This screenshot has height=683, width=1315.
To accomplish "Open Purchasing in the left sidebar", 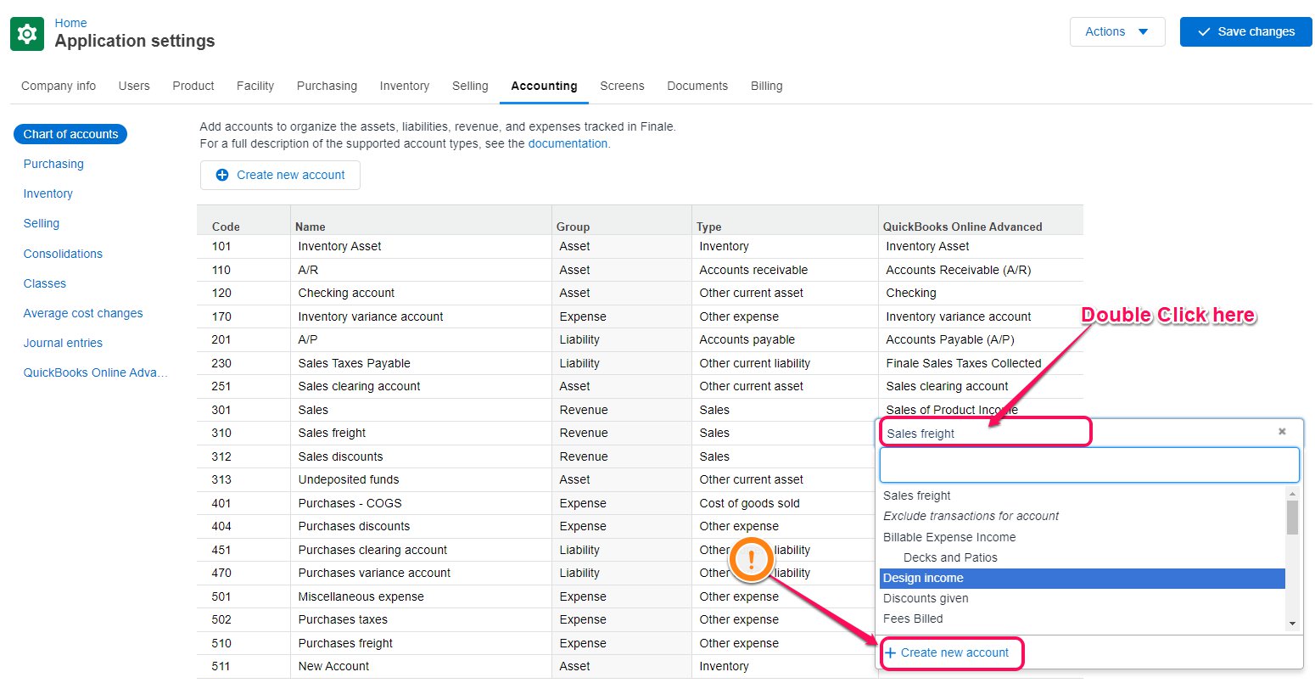I will point(53,164).
